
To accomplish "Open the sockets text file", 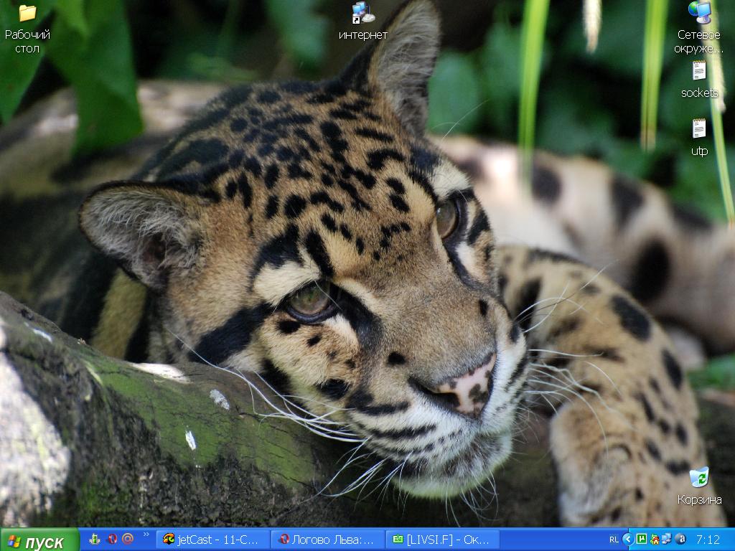I will point(698,71).
